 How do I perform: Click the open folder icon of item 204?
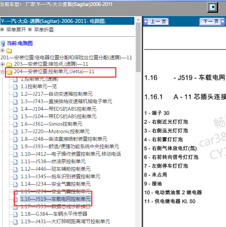9,72
